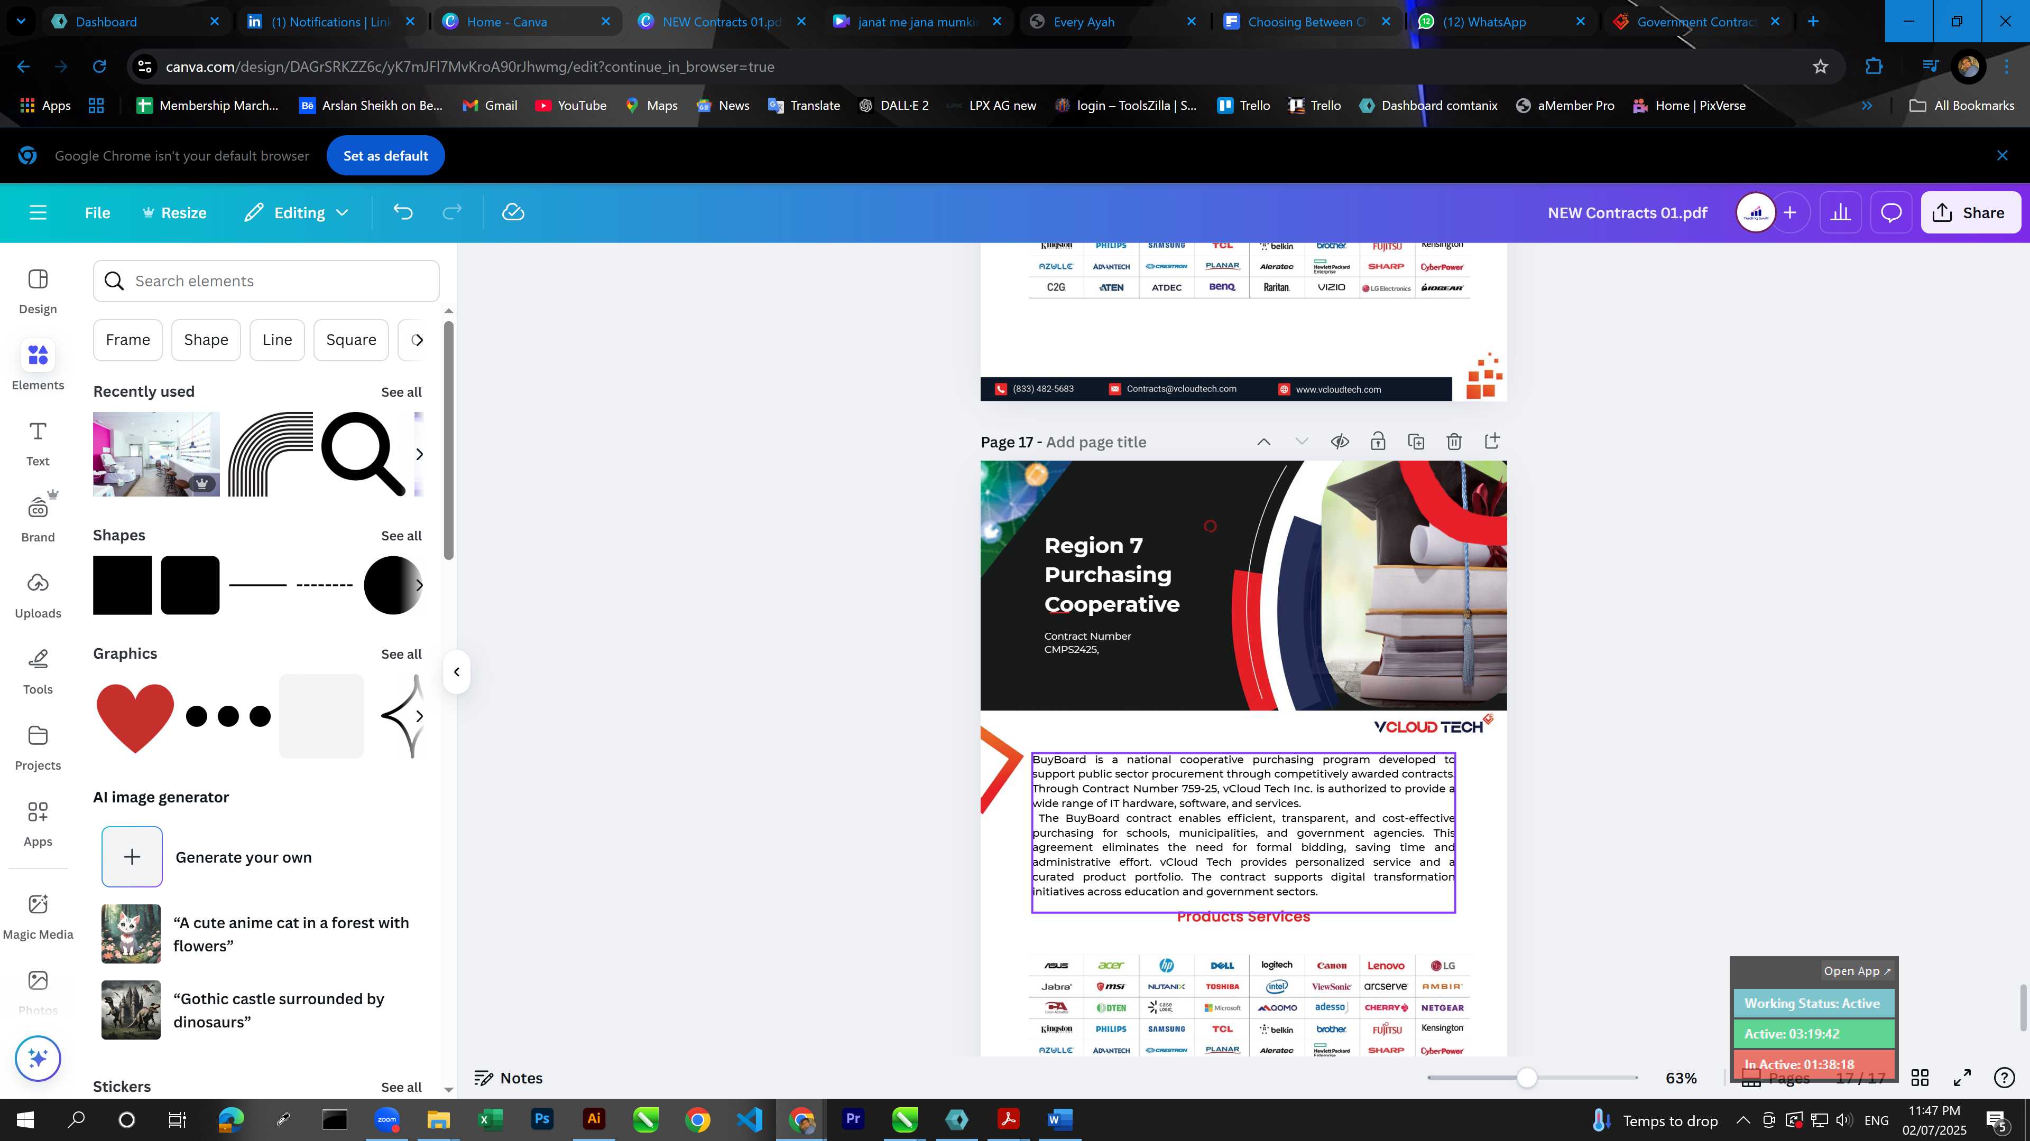Image resolution: width=2030 pixels, height=1141 pixels.
Task: Open the Apps panel in Canva sidebar
Action: click(38, 824)
